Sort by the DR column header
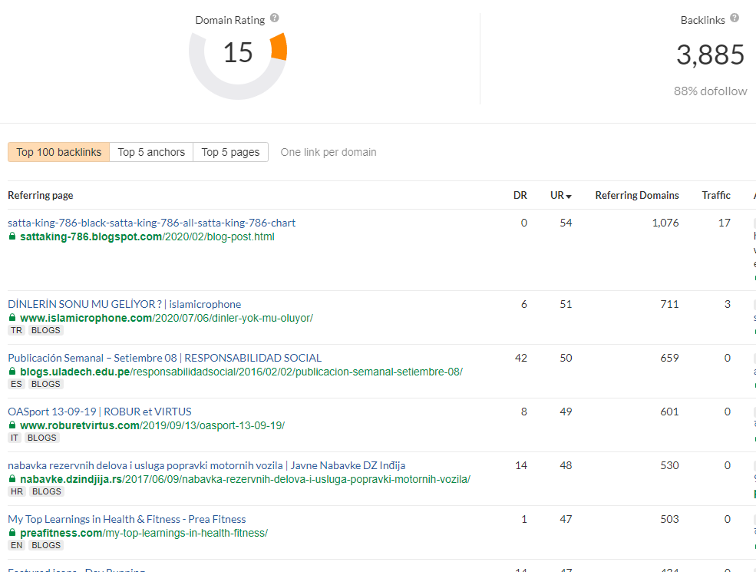756x572 pixels. (x=520, y=195)
